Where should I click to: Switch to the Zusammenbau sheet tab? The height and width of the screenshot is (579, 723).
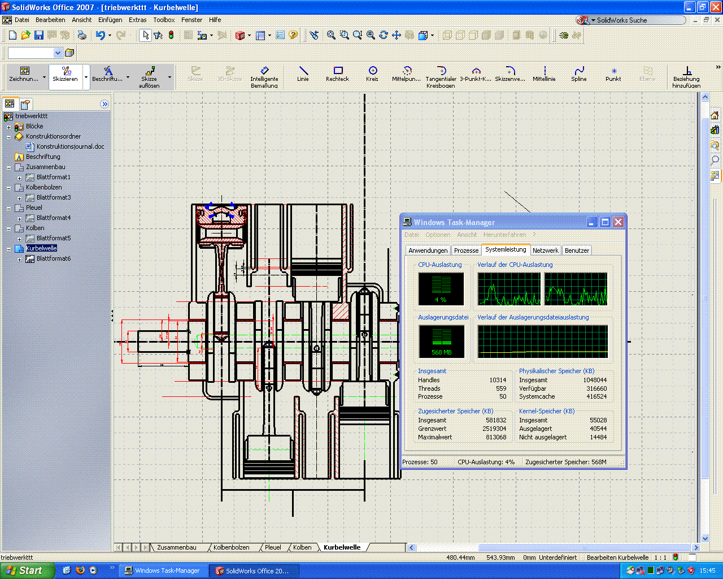177,547
